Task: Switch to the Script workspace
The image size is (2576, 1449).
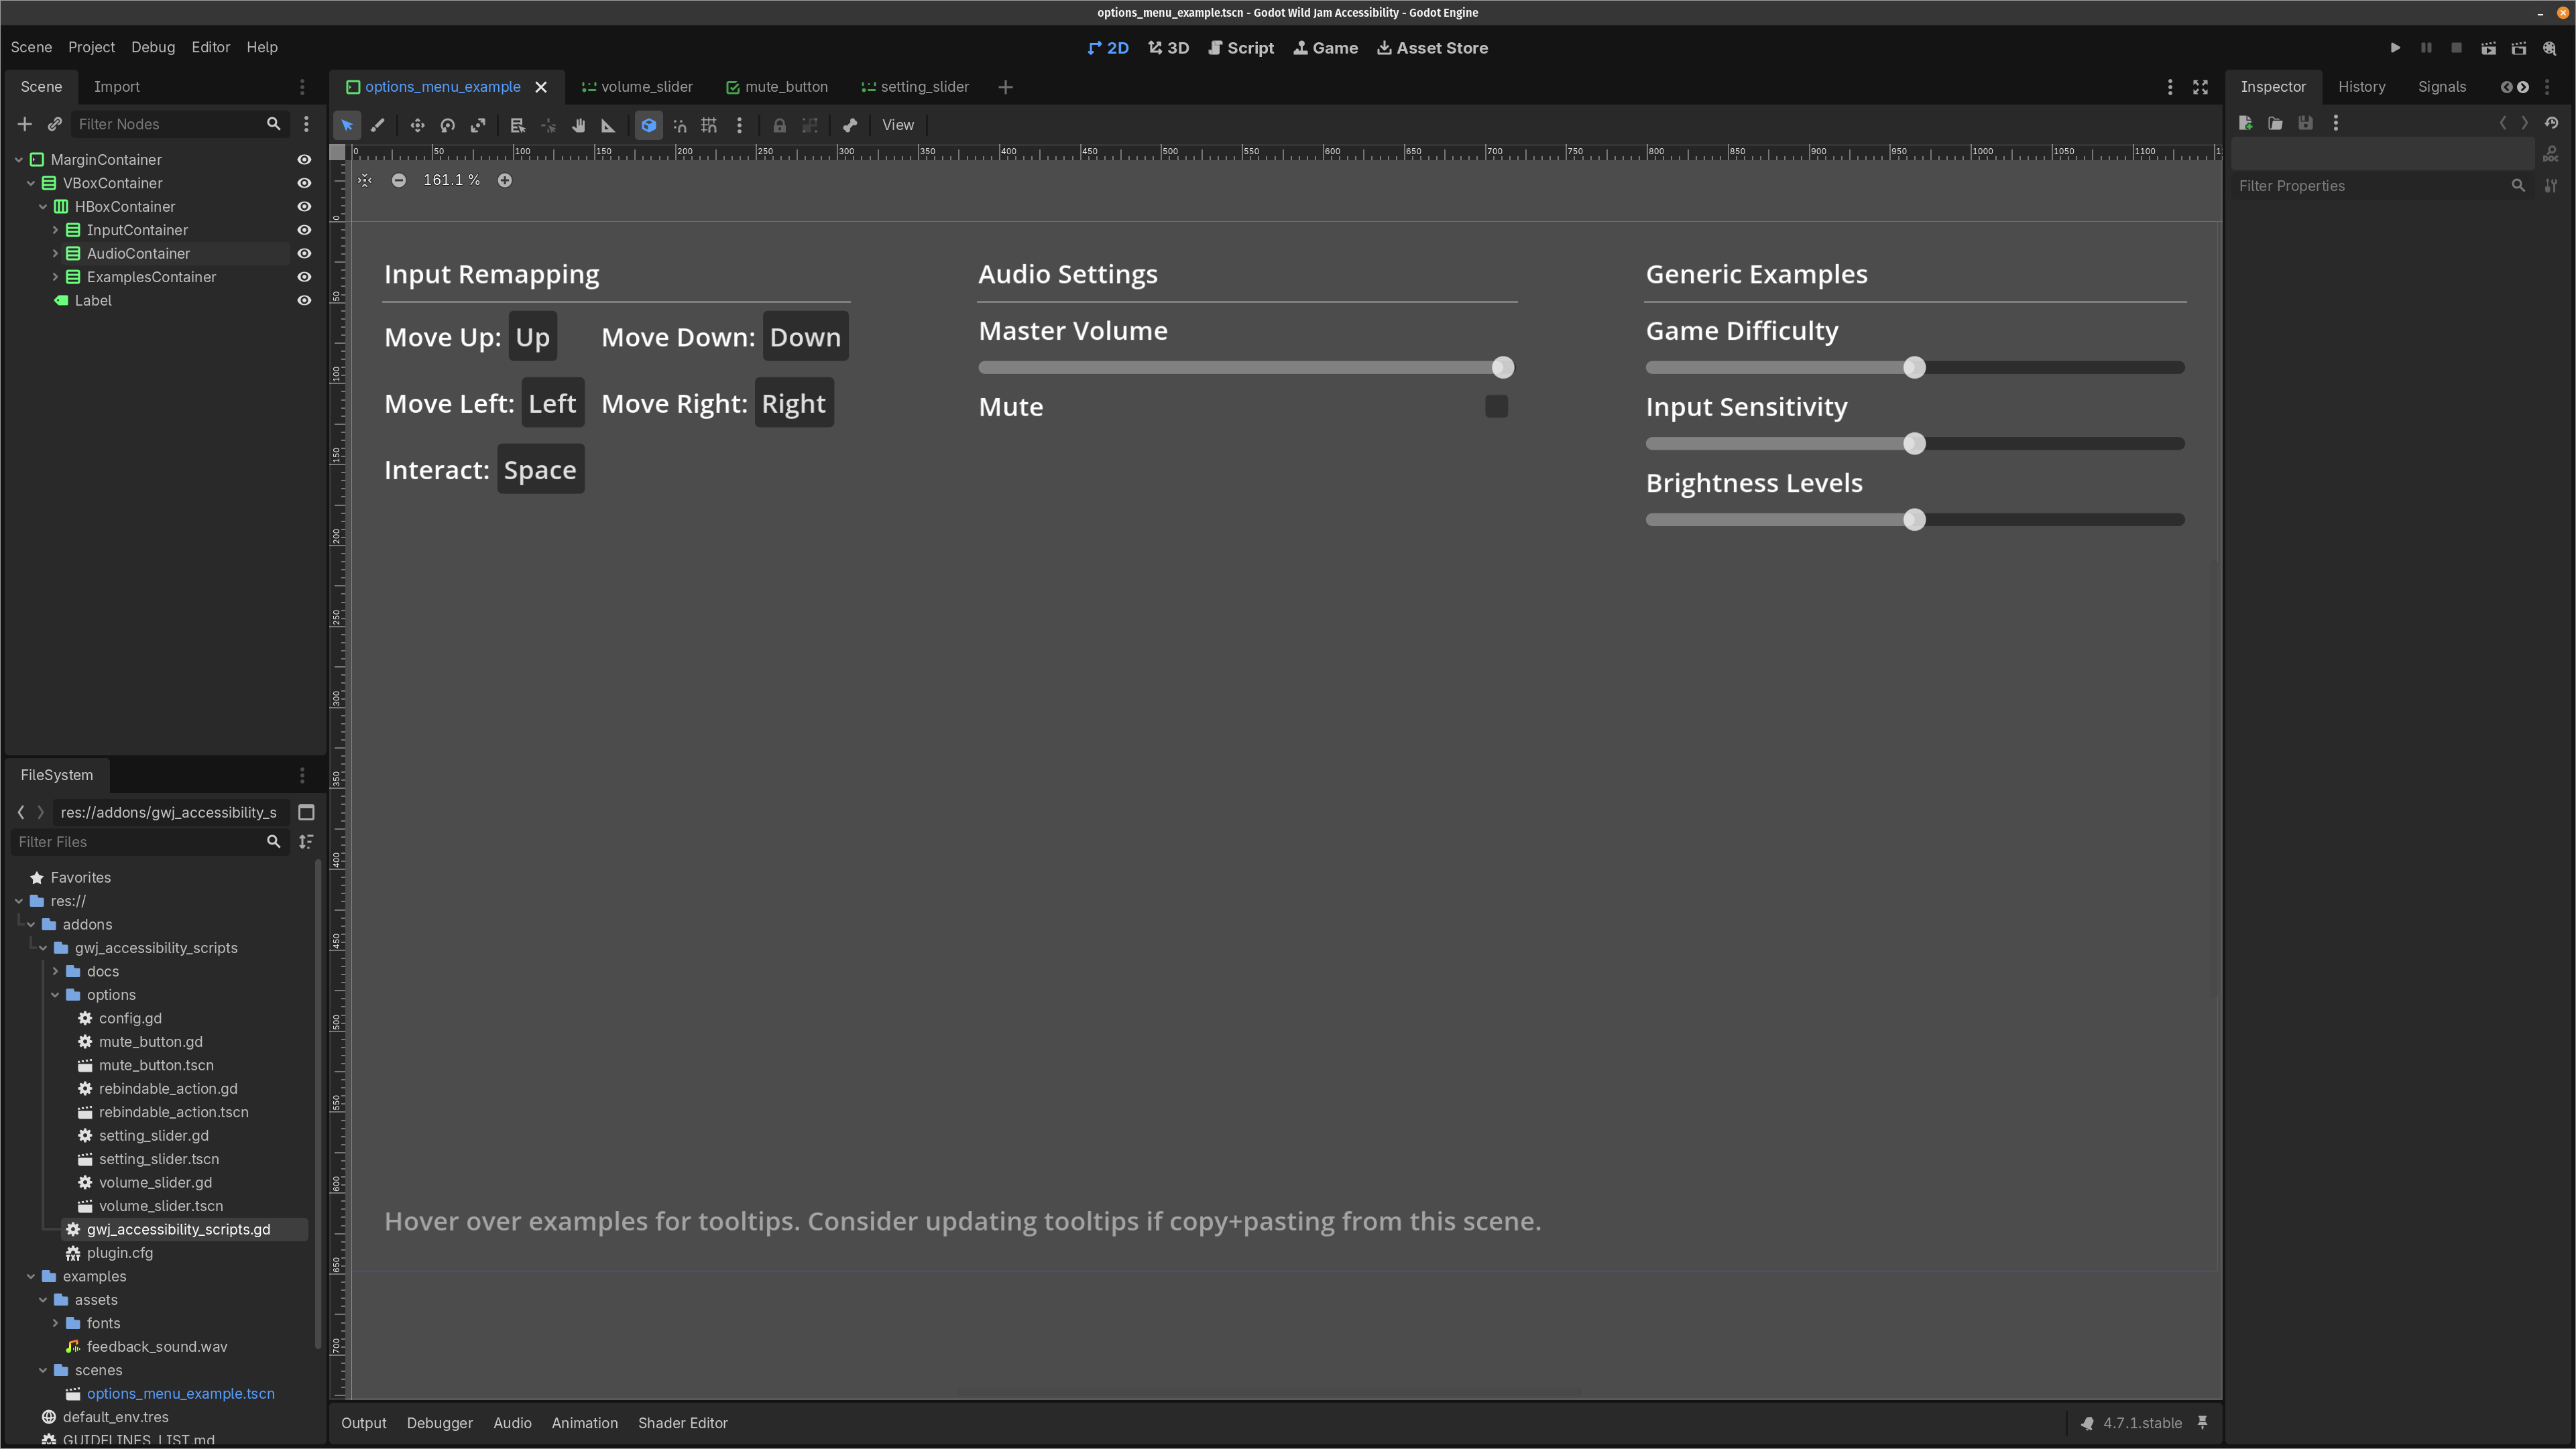Action: 1241,48
